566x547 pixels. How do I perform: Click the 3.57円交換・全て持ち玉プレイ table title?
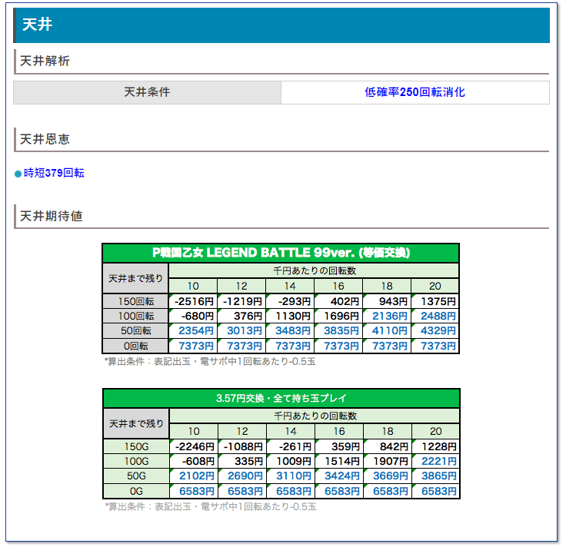pyautogui.click(x=281, y=398)
